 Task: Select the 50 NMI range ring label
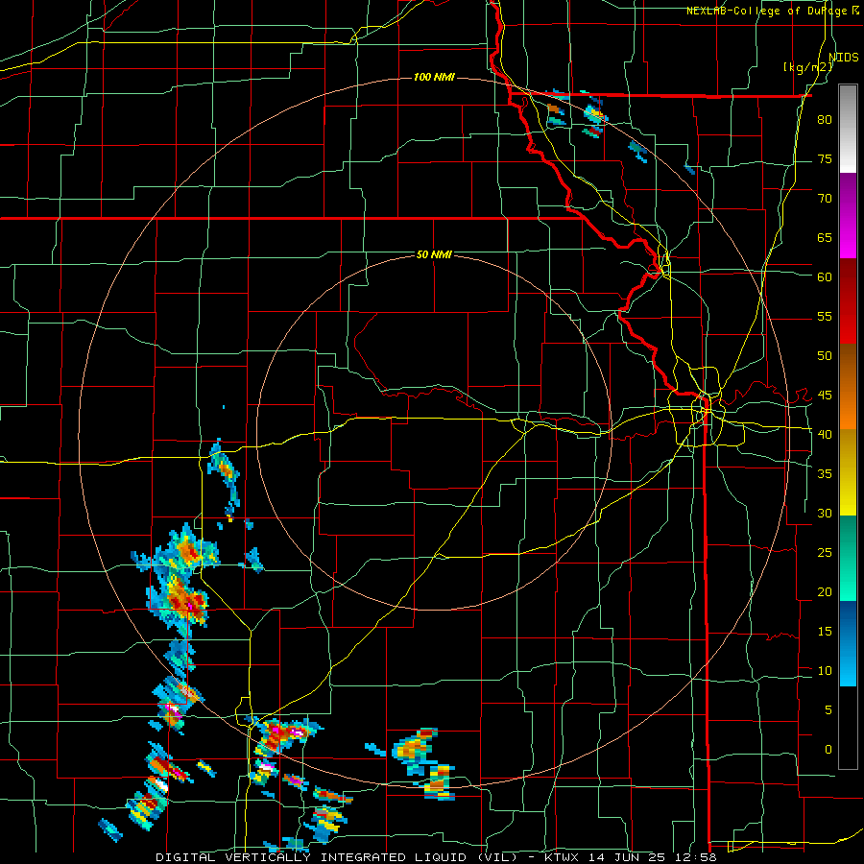[x=434, y=254]
